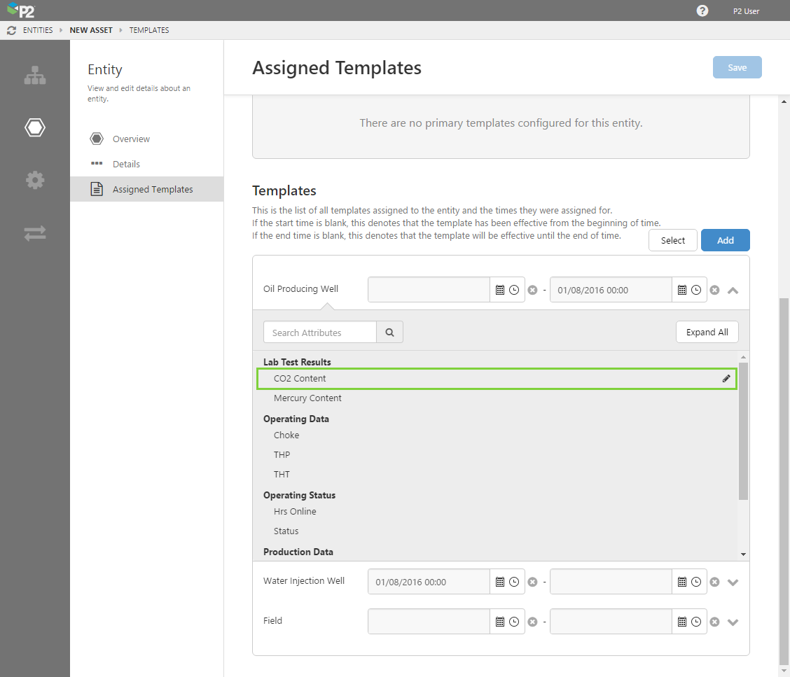The width and height of the screenshot is (790, 677).
Task: Collapse the Oil Producing Well template
Action: point(733,290)
